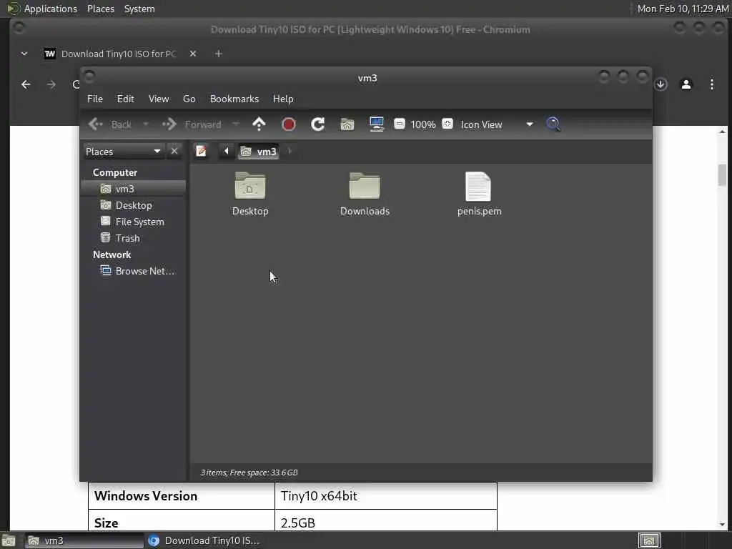Click the Chromium page vertical scrollbar thumb

click(722, 175)
